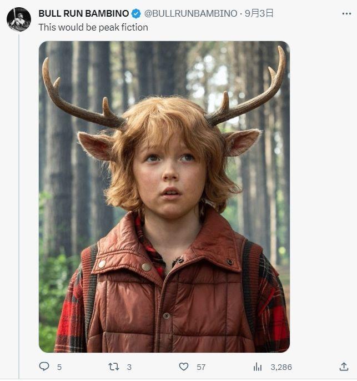The height and width of the screenshot is (381, 357).
Task: Click the "This would be peak fiction" text
Action: pos(93,27)
